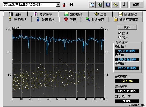Screen dimensions: 146x107
Task: Open the 健康 tab with red cross
Action: point(70,19)
